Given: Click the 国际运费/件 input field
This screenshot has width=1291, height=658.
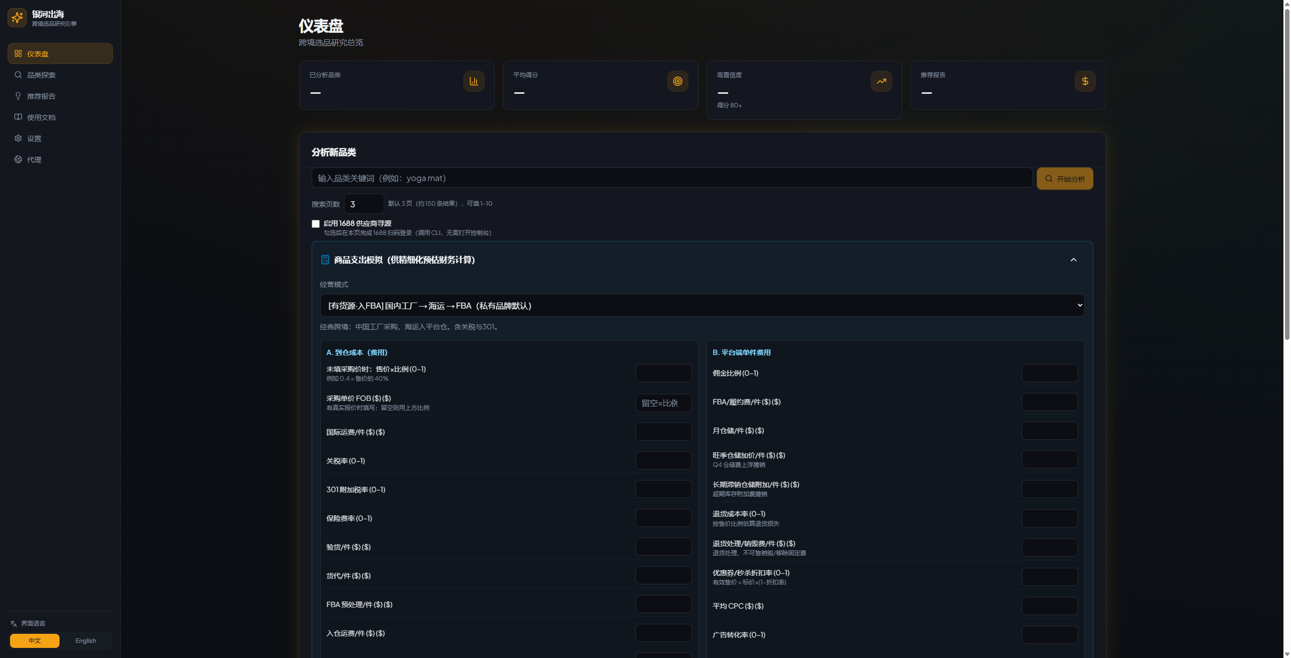Looking at the screenshot, I should [663, 432].
